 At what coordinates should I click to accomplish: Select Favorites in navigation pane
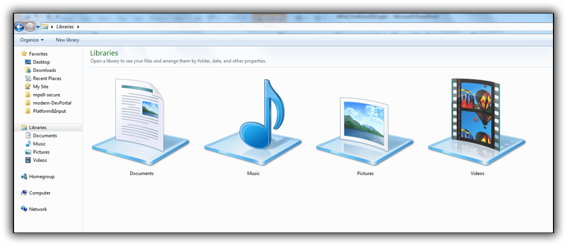(38, 54)
